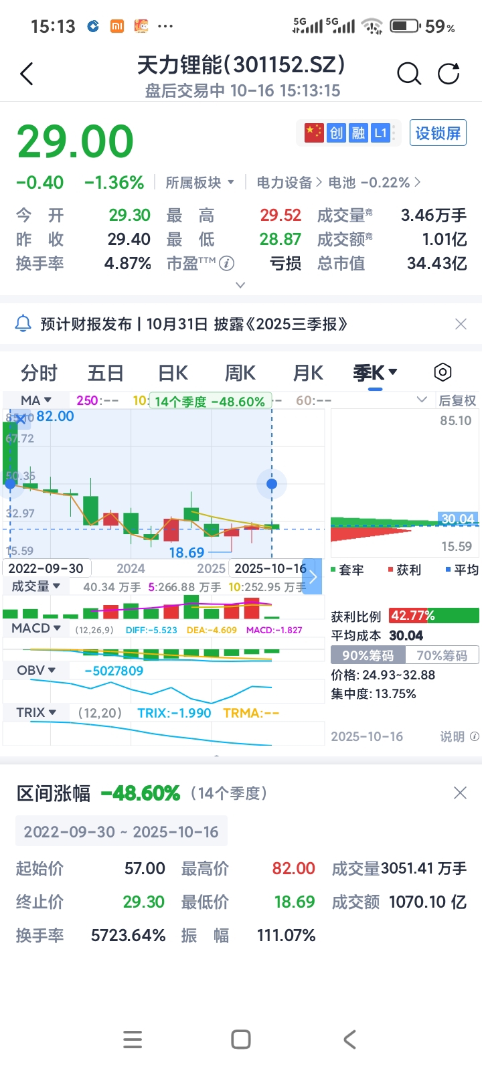
Task: Tap the 融 margin badge
Action: pos(358,133)
